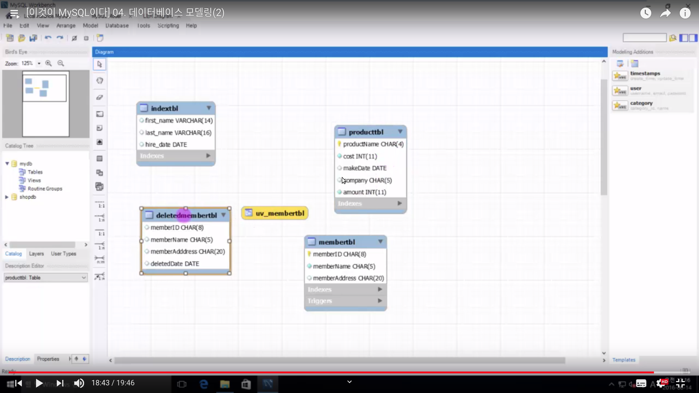Viewport: 699px width, 393px height.
Task: Select the hand pan tool
Action: (99, 80)
